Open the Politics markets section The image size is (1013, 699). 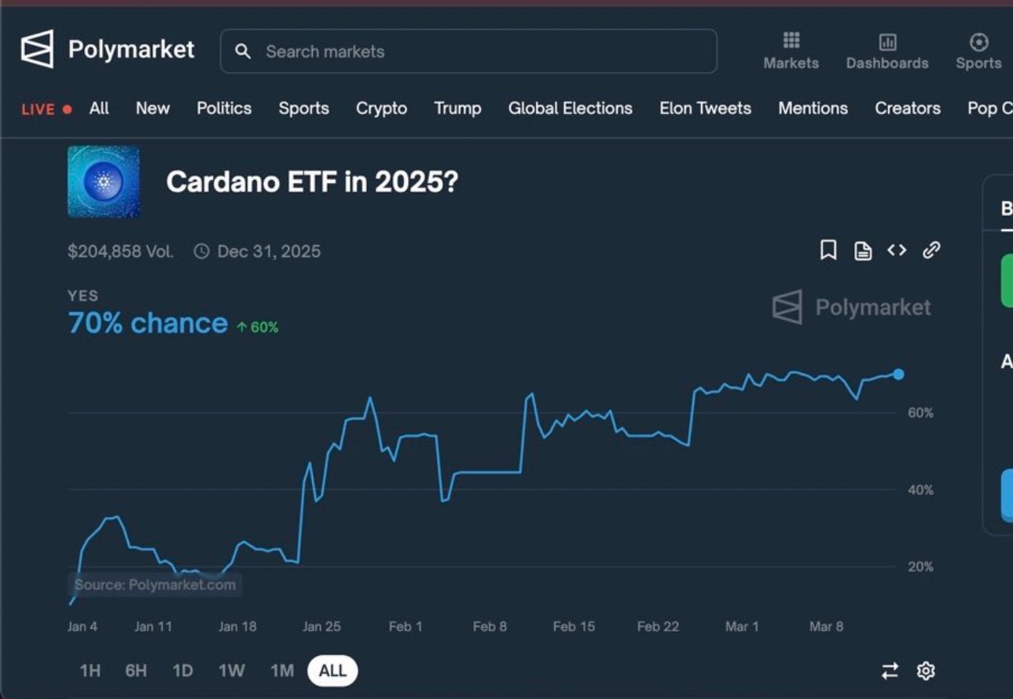(223, 108)
